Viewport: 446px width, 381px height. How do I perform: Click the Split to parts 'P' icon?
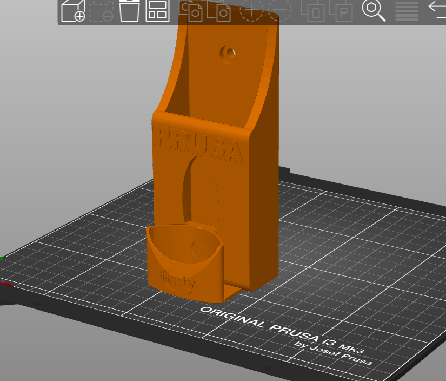(341, 10)
